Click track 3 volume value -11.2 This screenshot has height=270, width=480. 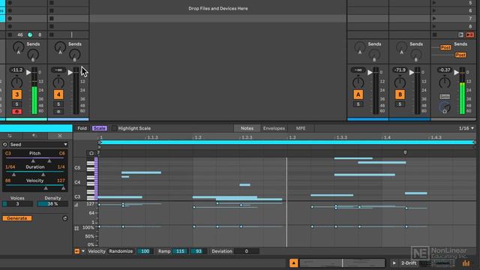coord(16,70)
